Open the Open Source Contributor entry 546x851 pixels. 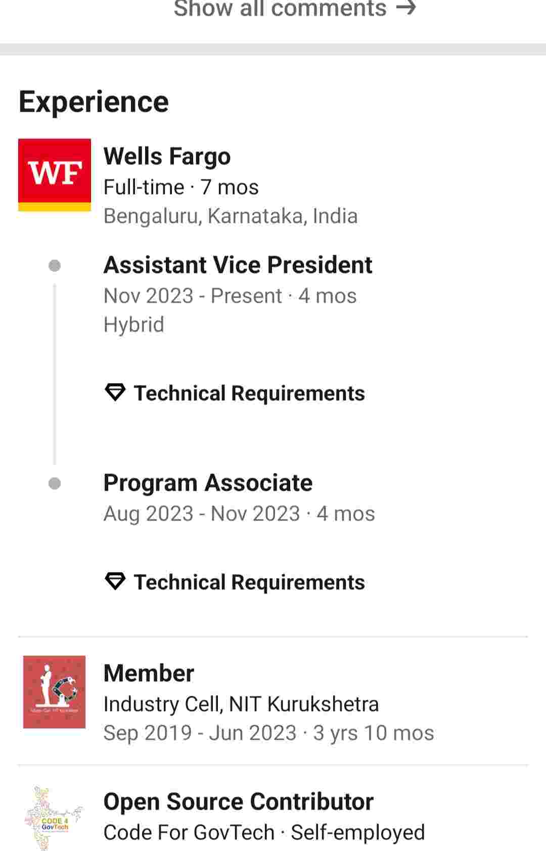pos(238,801)
